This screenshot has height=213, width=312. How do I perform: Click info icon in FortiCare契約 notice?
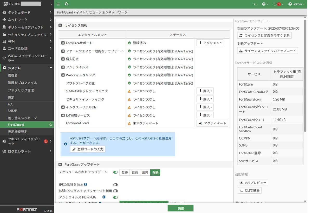[x=65, y=144]
